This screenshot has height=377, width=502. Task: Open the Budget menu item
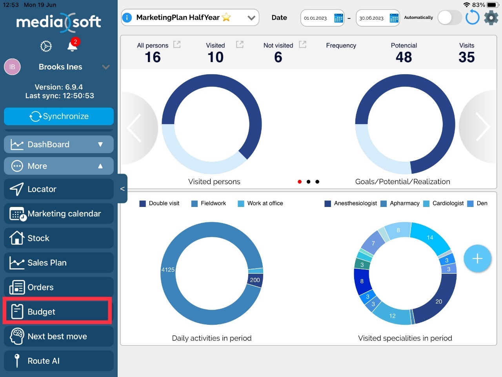(x=57, y=312)
